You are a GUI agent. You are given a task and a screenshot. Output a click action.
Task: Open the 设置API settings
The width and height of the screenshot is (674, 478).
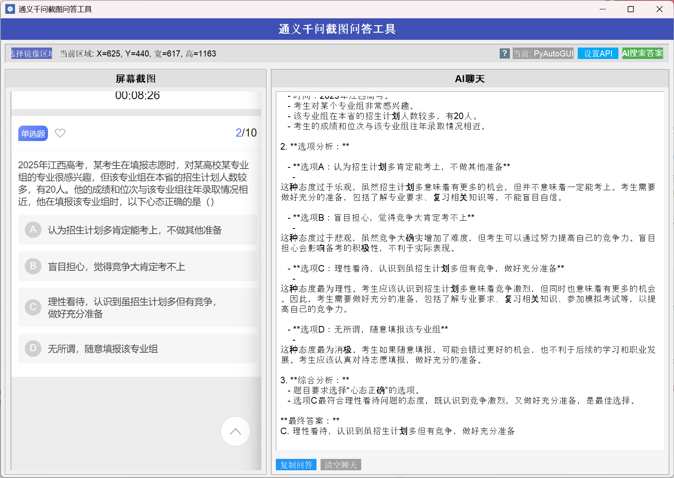598,53
